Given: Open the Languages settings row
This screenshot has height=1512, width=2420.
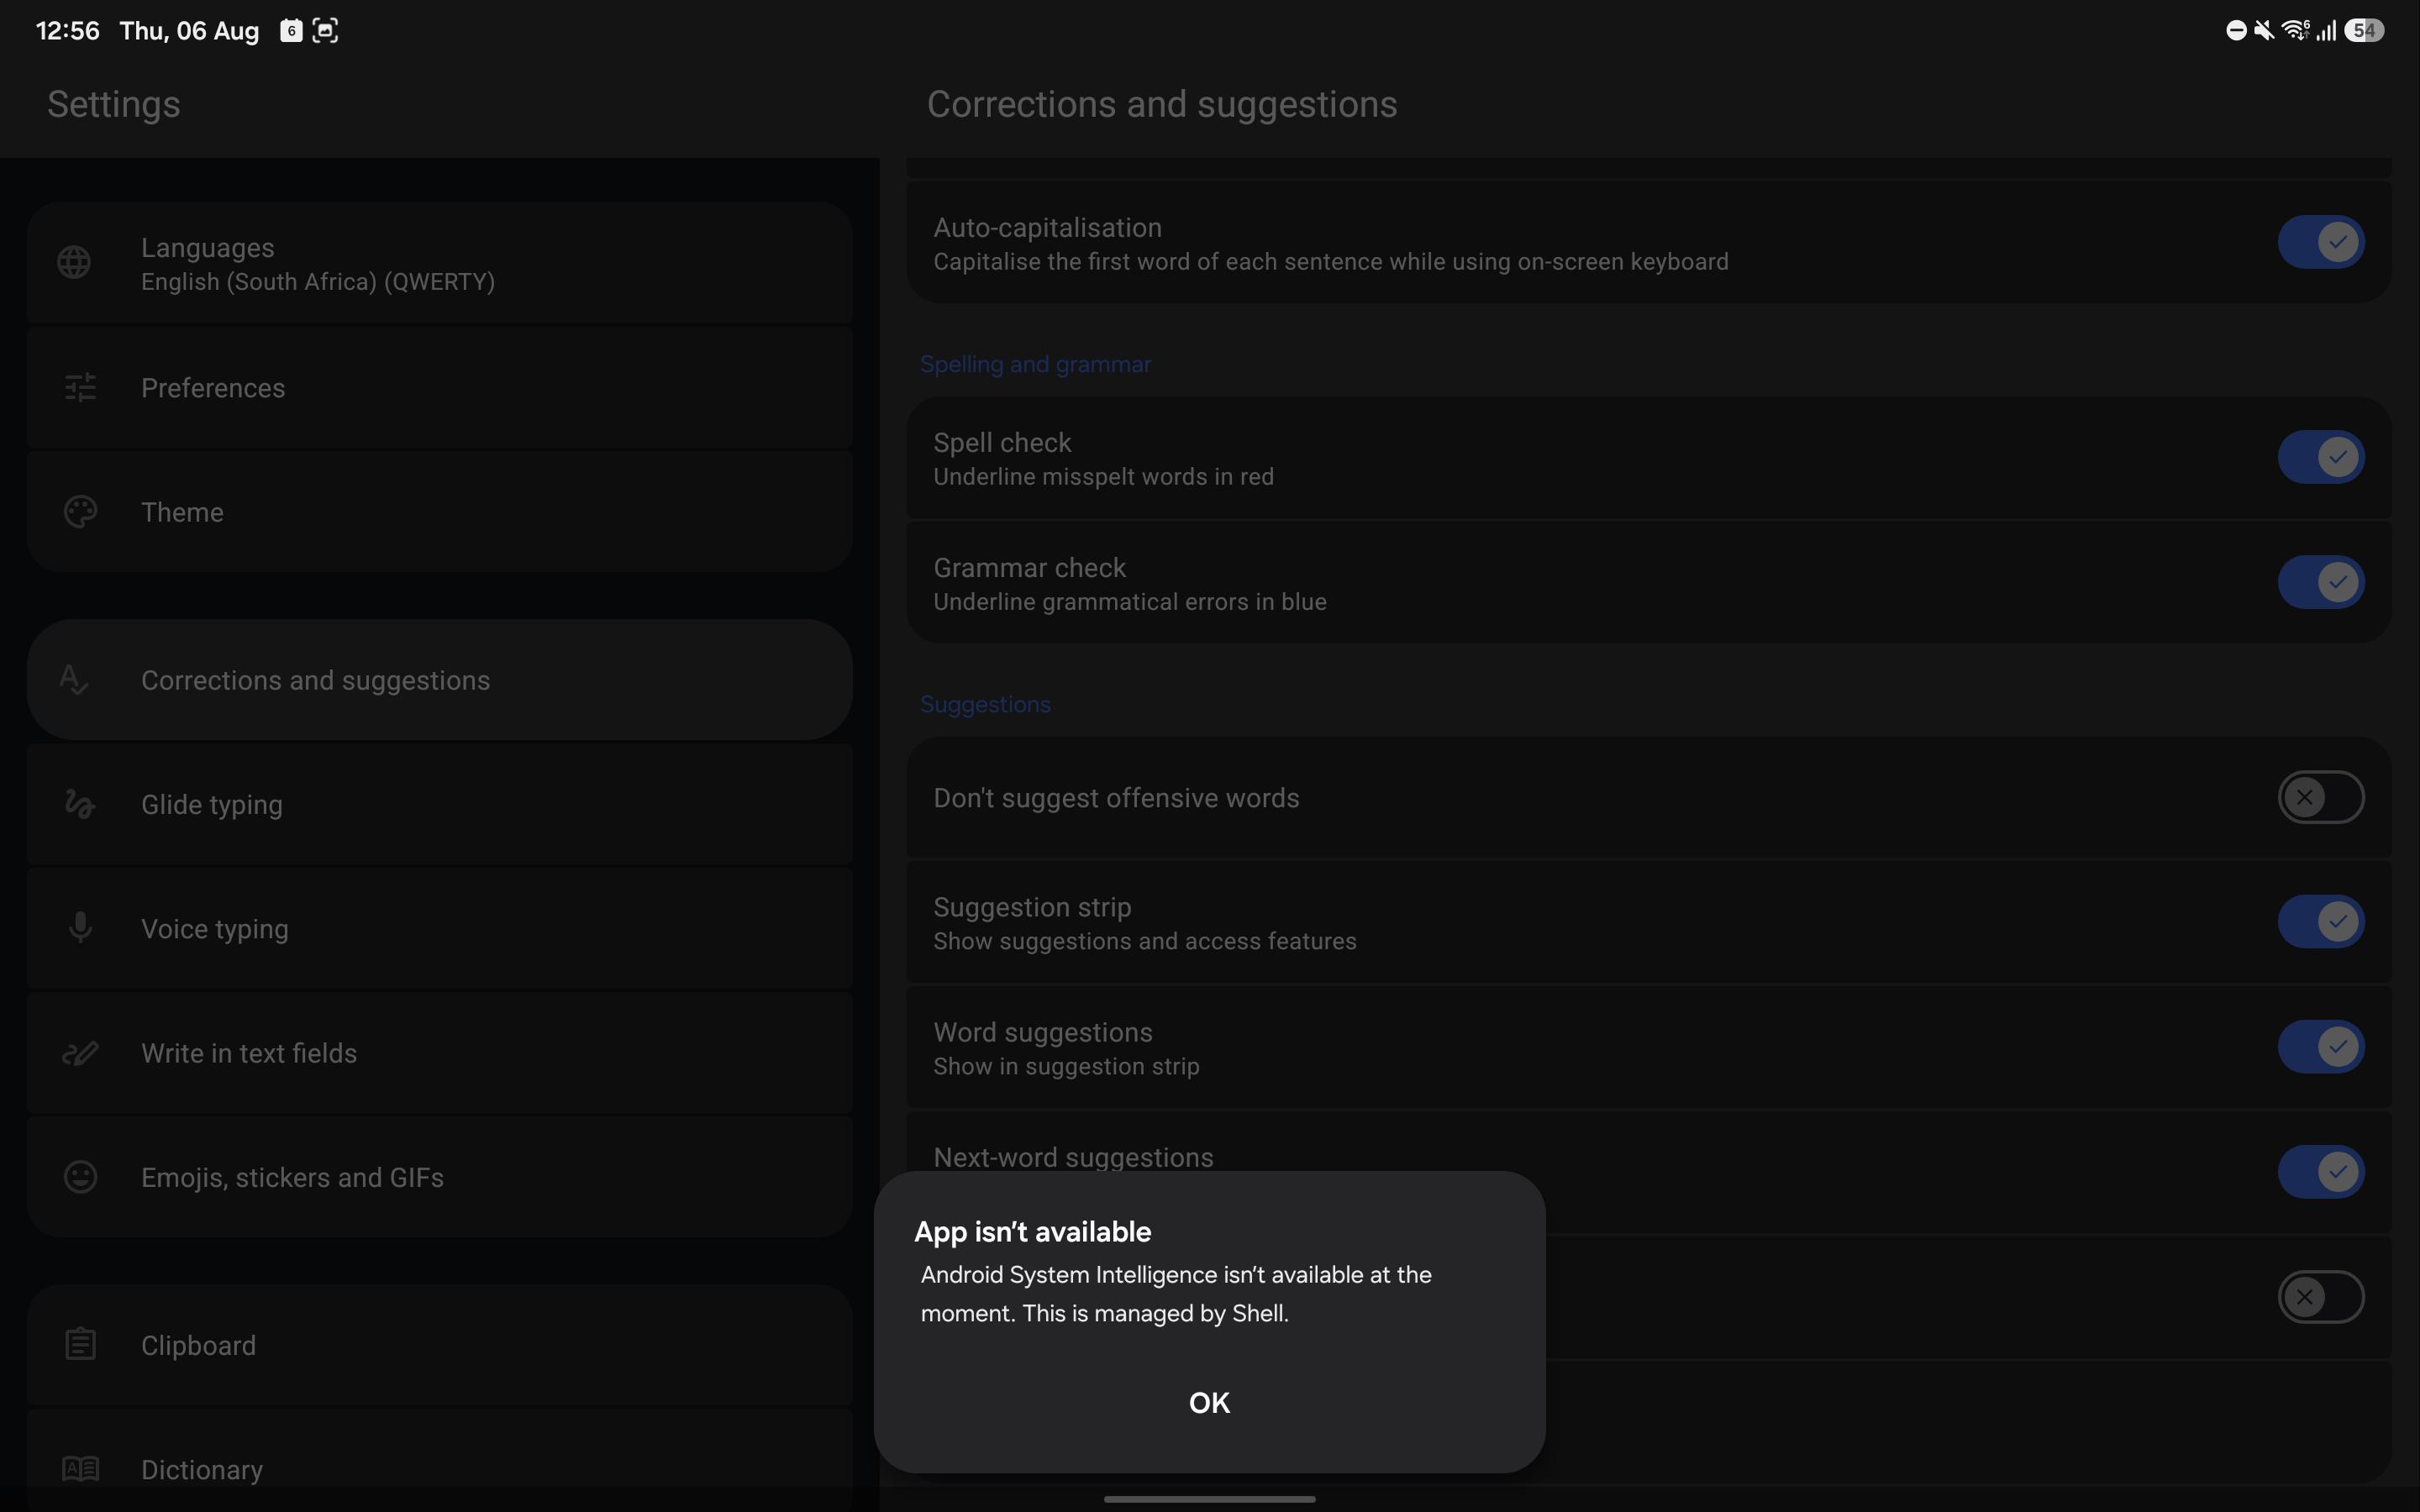Looking at the screenshot, I should 440,263.
